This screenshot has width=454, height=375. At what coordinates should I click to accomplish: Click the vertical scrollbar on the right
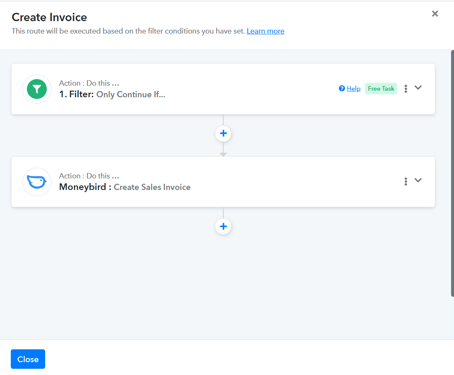pos(452,173)
